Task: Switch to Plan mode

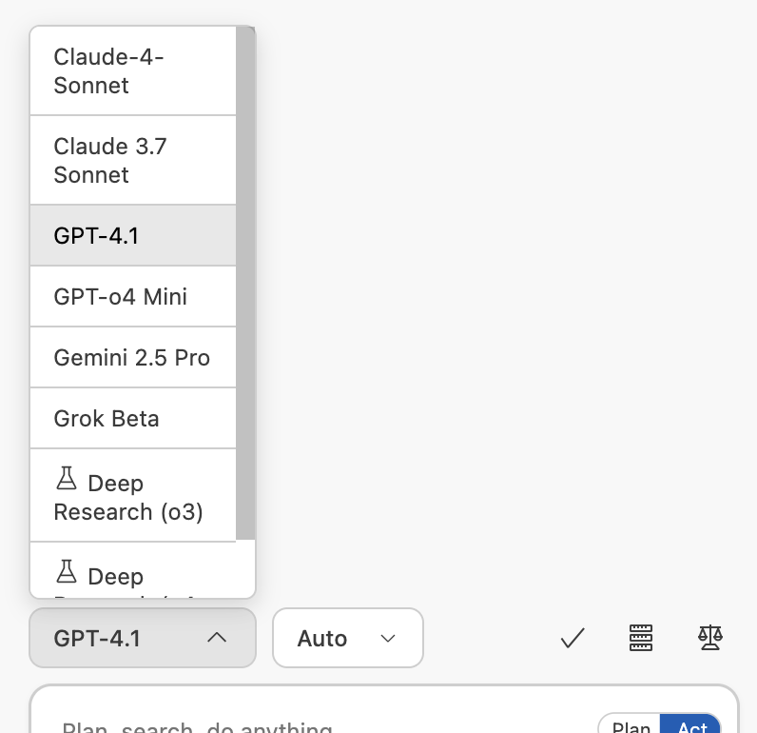Action: pyautogui.click(x=631, y=724)
